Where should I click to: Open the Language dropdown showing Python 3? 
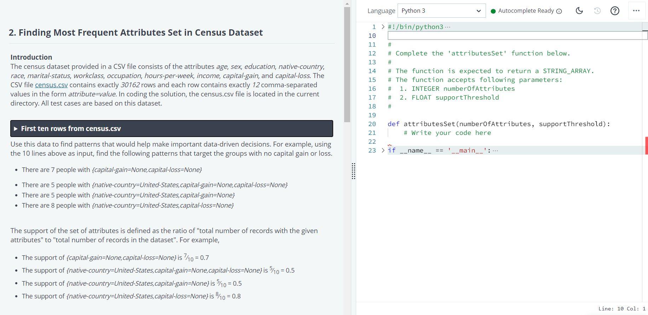tap(442, 11)
